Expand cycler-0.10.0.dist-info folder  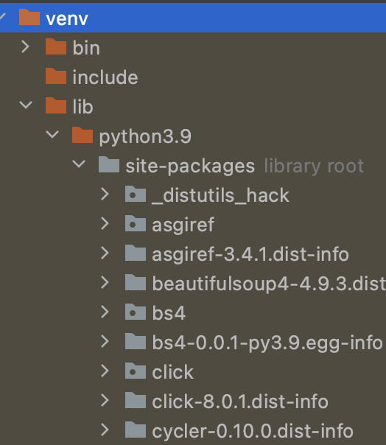click(105, 430)
